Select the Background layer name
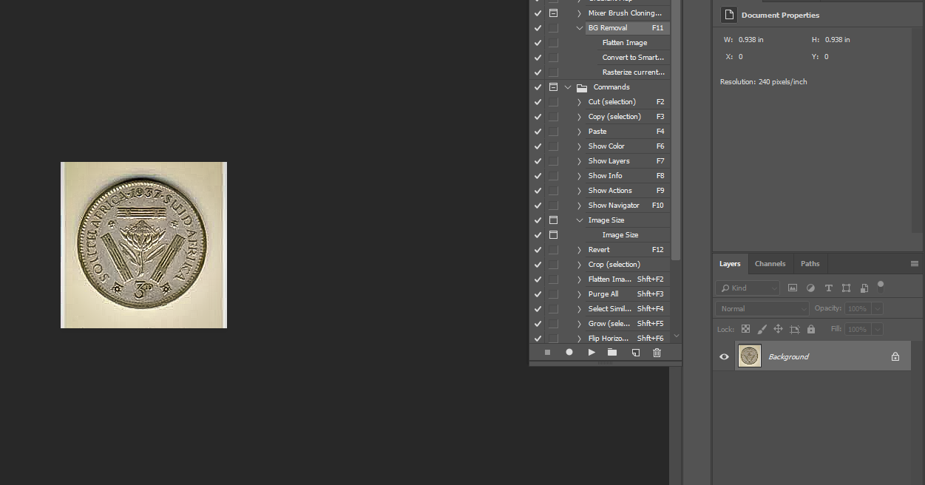925x485 pixels. pos(788,357)
